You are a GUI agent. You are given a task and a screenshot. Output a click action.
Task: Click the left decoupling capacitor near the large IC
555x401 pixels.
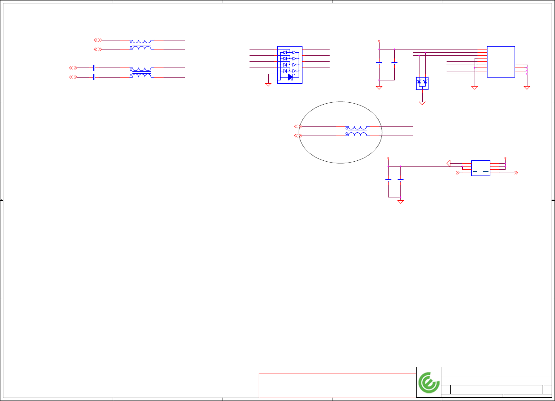coord(379,63)
